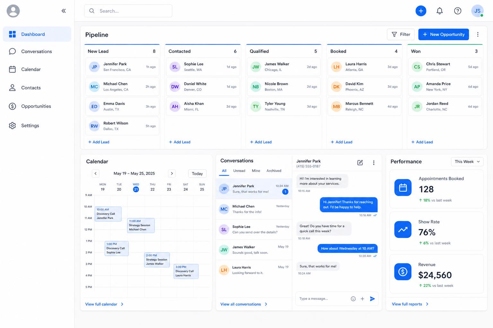Open the profile avatar at sidebar top
Image resolution: width=493 pixels, height=328 pixels.
pyautogui.click(x=13, y=11)
